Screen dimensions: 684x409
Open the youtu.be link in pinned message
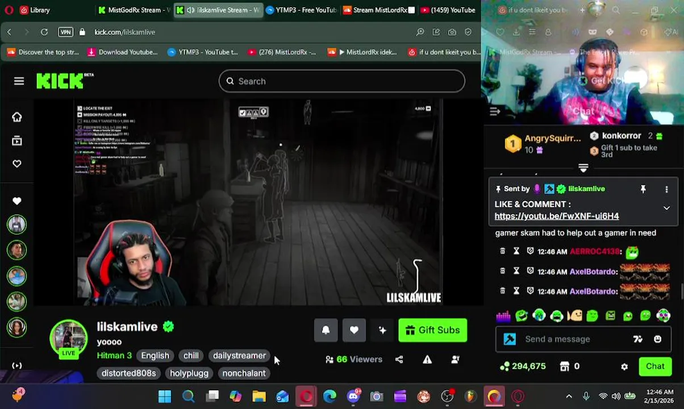(x=557, y=216)
